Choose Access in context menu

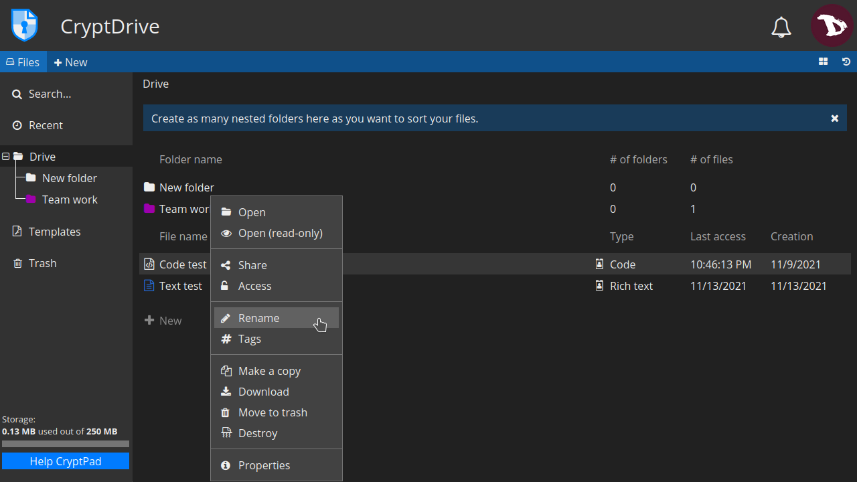[277, 286]
